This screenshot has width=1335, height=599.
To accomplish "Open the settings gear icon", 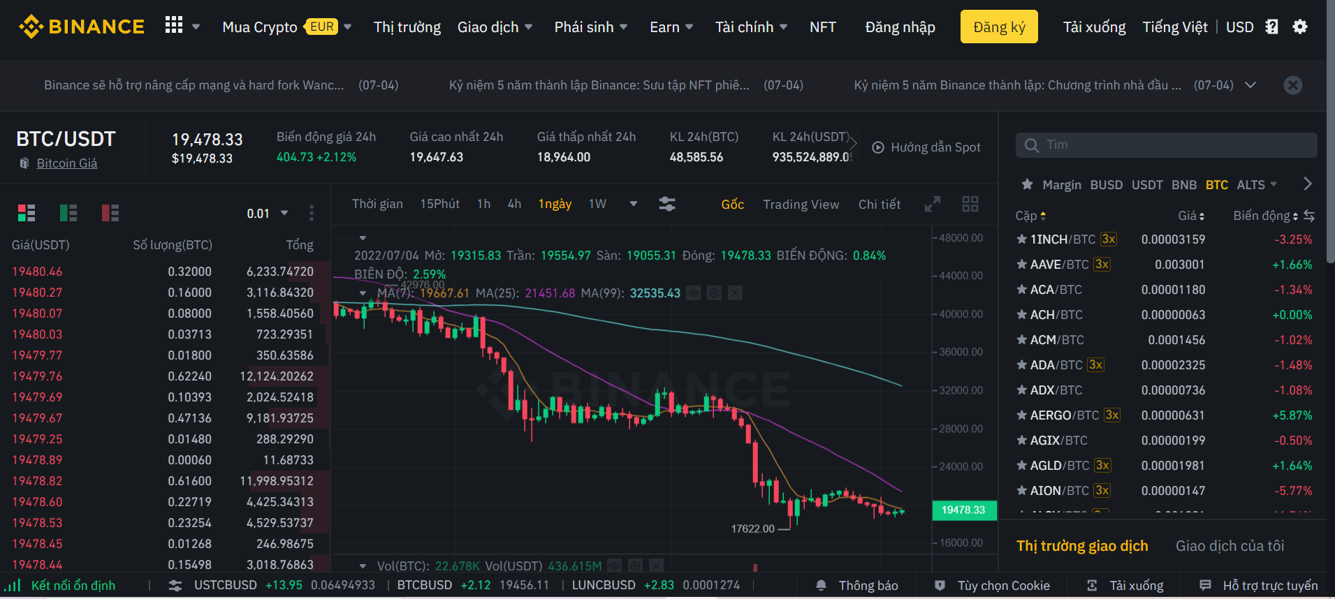I will point(1300,27).
